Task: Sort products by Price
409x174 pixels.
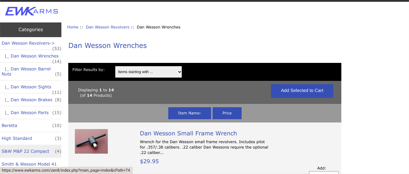Action: coord(227,113)
